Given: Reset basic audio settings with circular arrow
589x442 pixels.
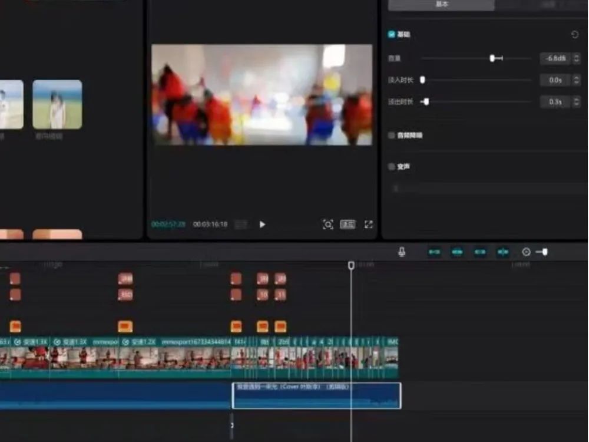Looking at the screenshot, I should tap(575, 35).
